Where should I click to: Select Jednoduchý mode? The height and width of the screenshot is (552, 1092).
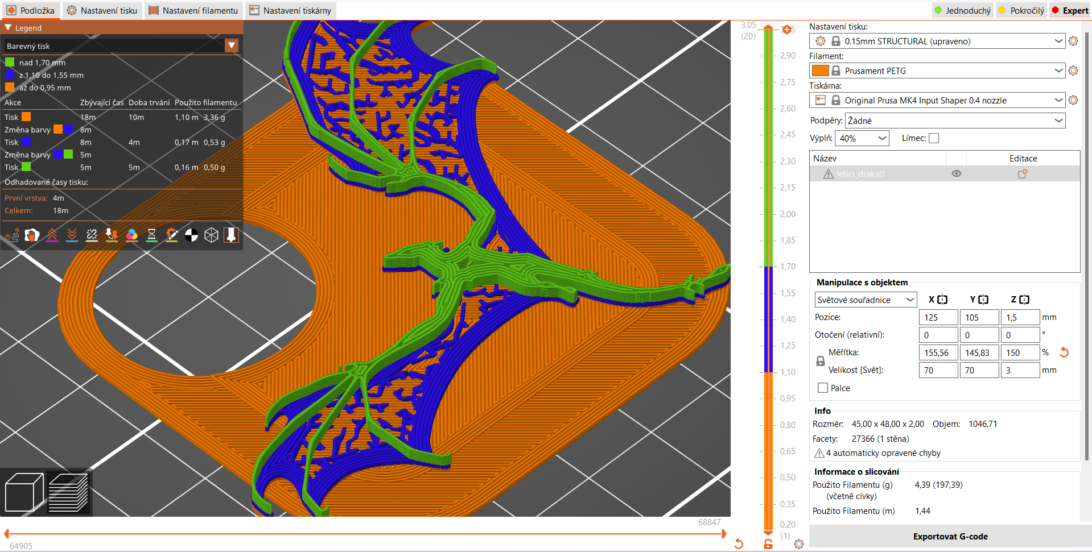coord(962,10)
